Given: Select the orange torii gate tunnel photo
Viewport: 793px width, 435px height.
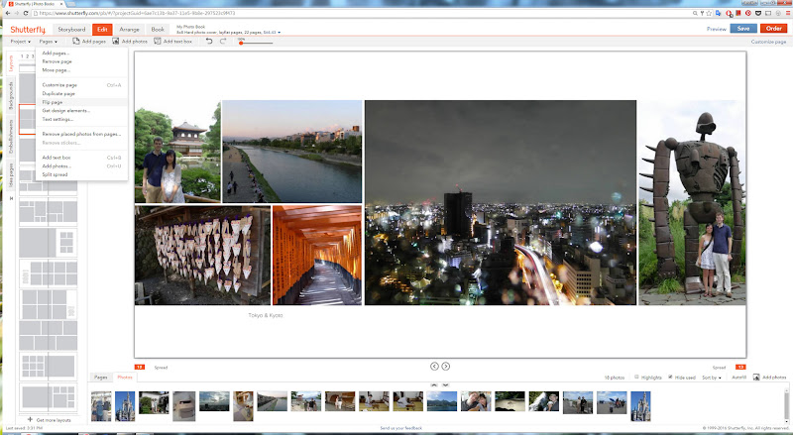Looking at the screenshot, I should (x=317, y=255).
